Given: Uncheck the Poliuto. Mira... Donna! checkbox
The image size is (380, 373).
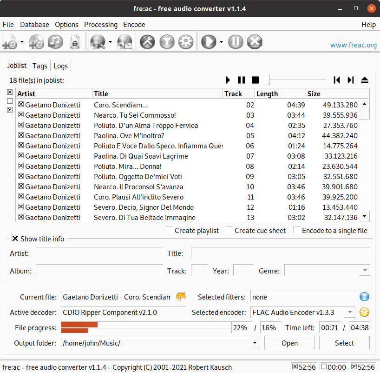Looking at the screenshot, I should coord(21,166).
